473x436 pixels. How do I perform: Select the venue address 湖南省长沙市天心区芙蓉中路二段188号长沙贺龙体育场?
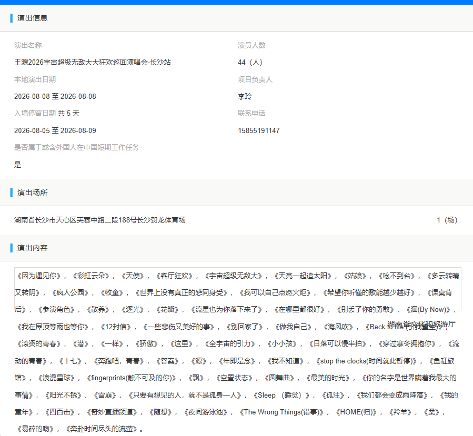[100, 220]
